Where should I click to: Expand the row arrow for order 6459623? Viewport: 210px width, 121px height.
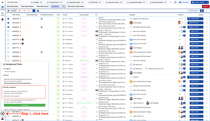(207, 31)
